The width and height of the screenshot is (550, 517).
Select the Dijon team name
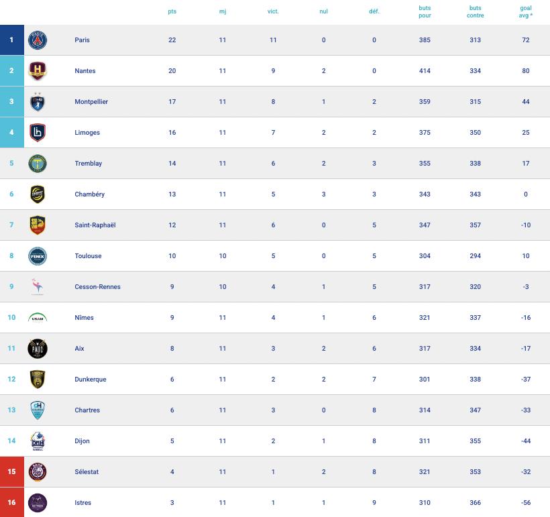[82, 441]
